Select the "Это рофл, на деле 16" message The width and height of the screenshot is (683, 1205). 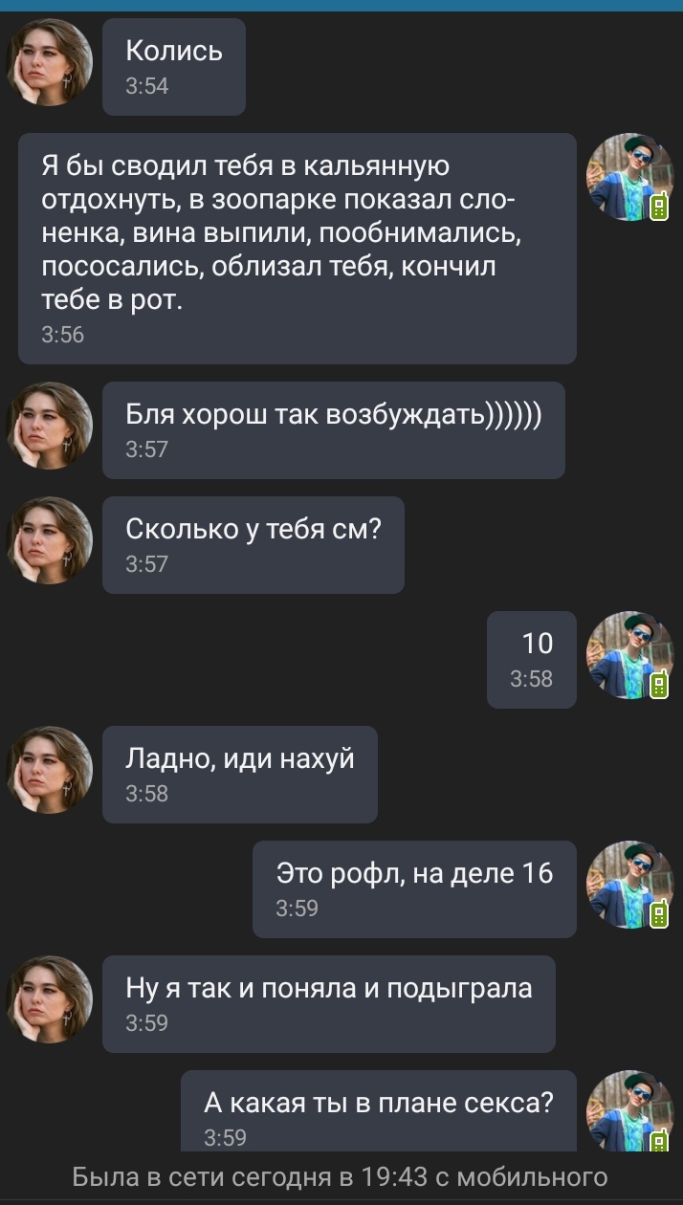point(414,889)
